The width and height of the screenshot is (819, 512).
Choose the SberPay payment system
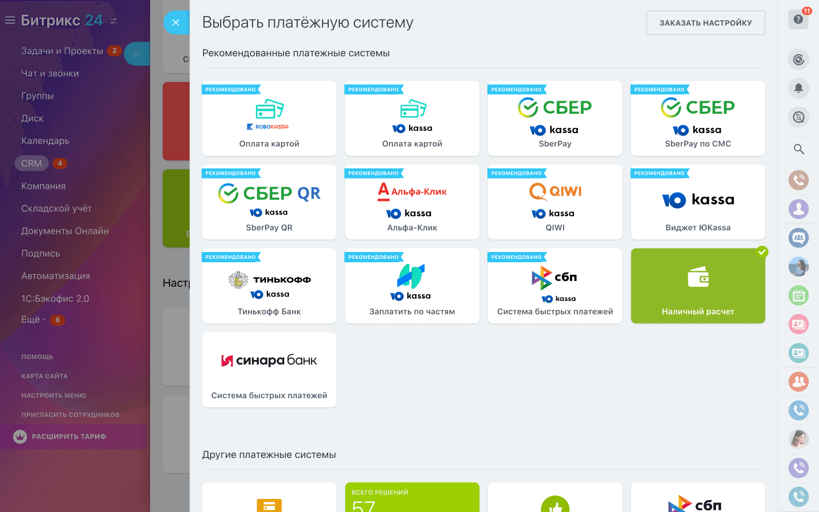coord(555,118)
